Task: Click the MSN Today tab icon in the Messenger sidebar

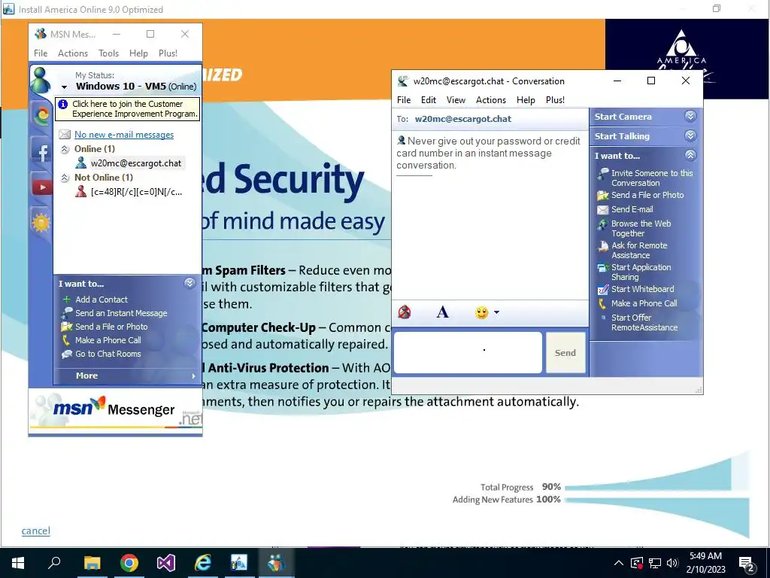Action: tap(42, 115)
